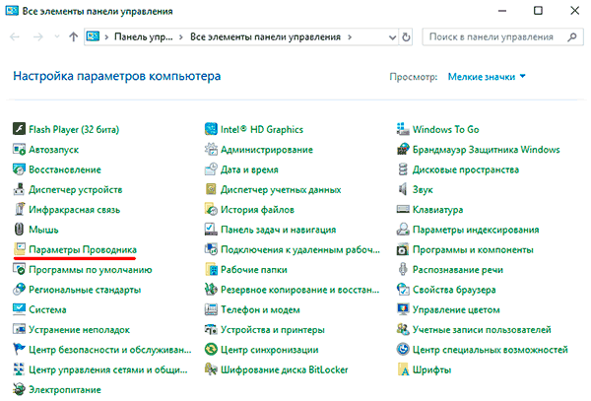The image size is (591, 401).
Task: Click the Центр синхронизации green icon
Action: coord(211,349)
